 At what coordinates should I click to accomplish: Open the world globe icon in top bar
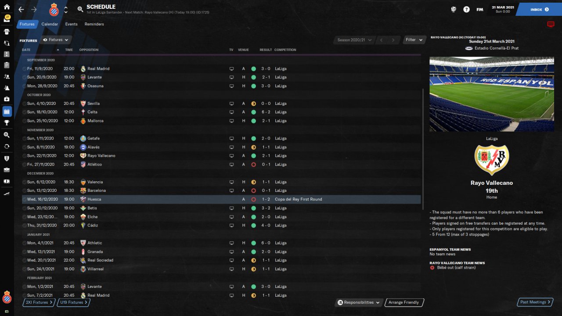tap(454, 9)
